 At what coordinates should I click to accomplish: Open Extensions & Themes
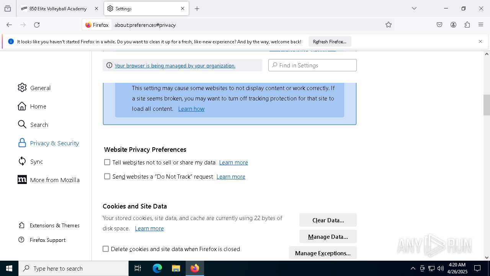coord(49,225)
